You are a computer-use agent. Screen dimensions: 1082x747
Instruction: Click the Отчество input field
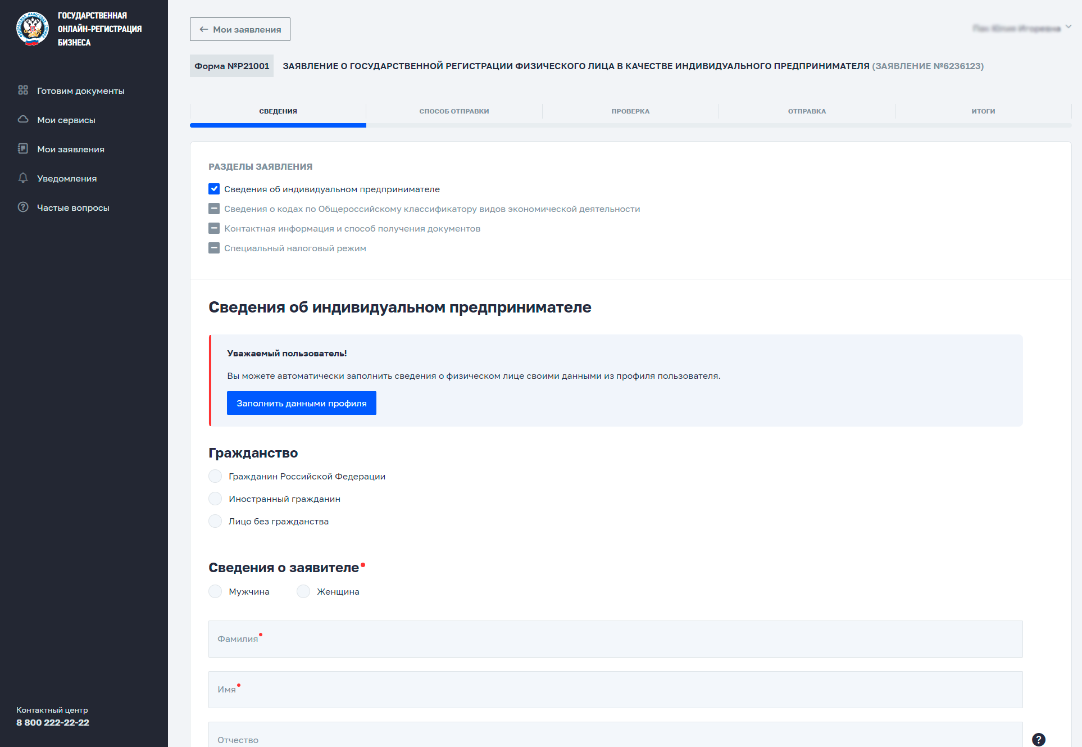pyautogui.click(x=615, y=735)
